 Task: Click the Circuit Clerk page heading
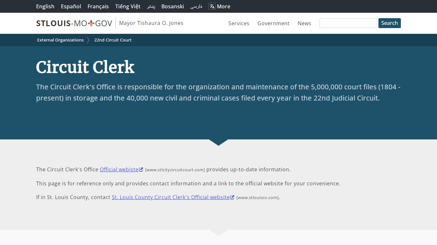(x=85, y=67)
